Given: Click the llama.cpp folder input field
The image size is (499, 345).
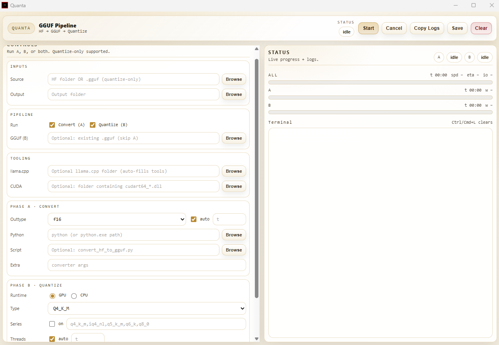Looking at the screenshot, I should point(133,171).
